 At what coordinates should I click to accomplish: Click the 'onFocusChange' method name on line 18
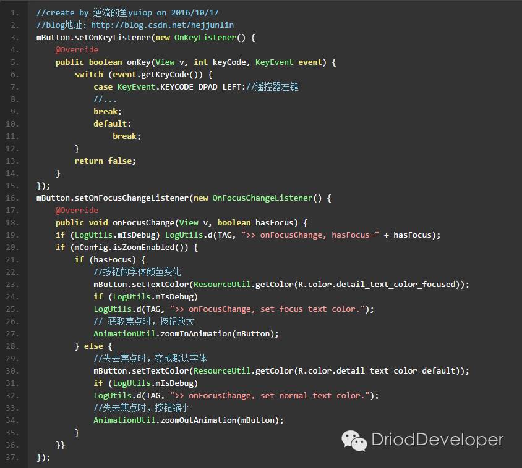tap(143, 223)
